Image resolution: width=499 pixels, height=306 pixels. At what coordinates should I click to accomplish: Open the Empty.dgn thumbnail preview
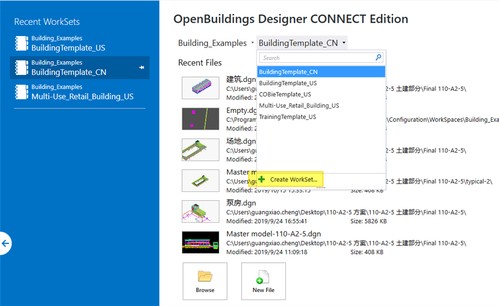(200, 119)
